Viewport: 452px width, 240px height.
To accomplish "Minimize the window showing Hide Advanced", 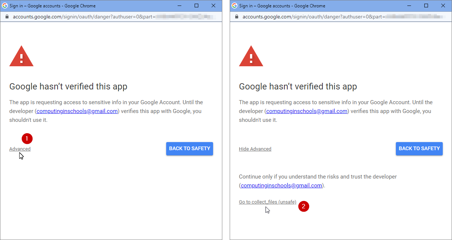I will coord(409,6).
